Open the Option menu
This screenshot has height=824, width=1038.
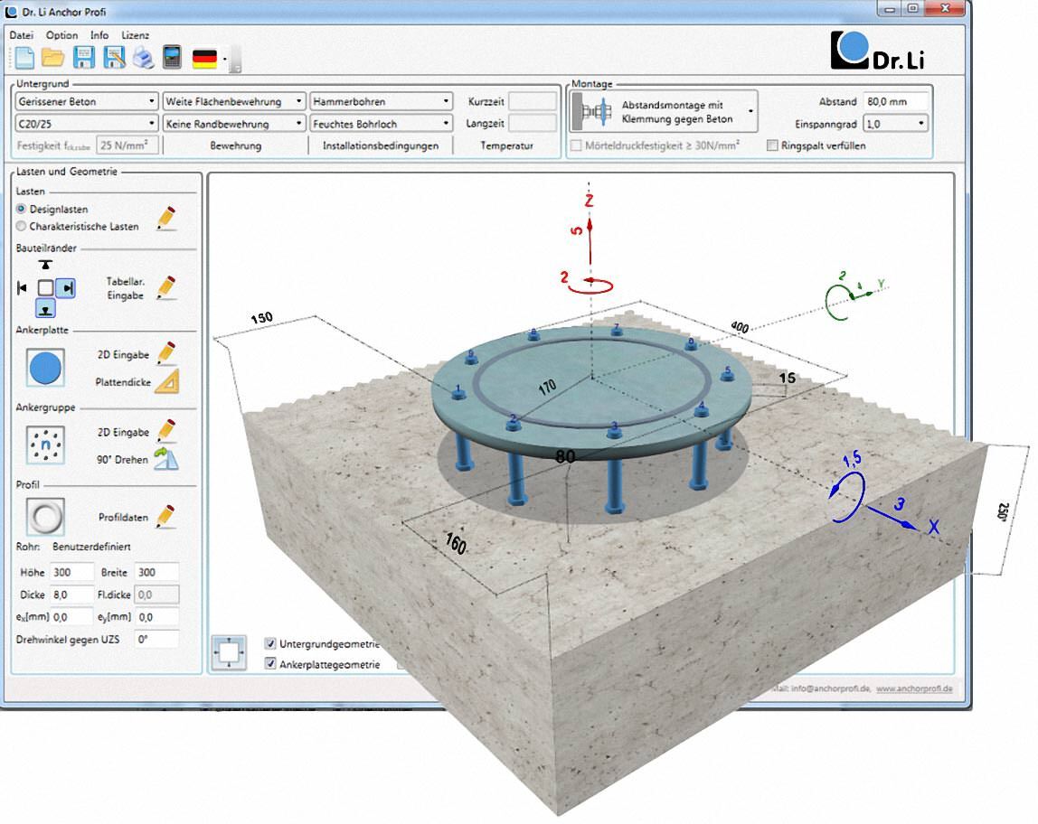(61, 35)
